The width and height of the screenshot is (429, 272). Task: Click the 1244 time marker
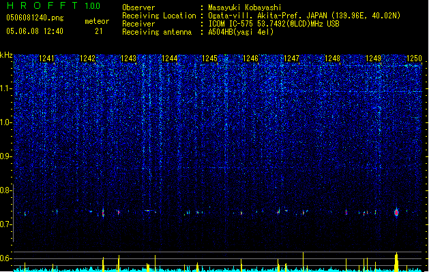169,58
